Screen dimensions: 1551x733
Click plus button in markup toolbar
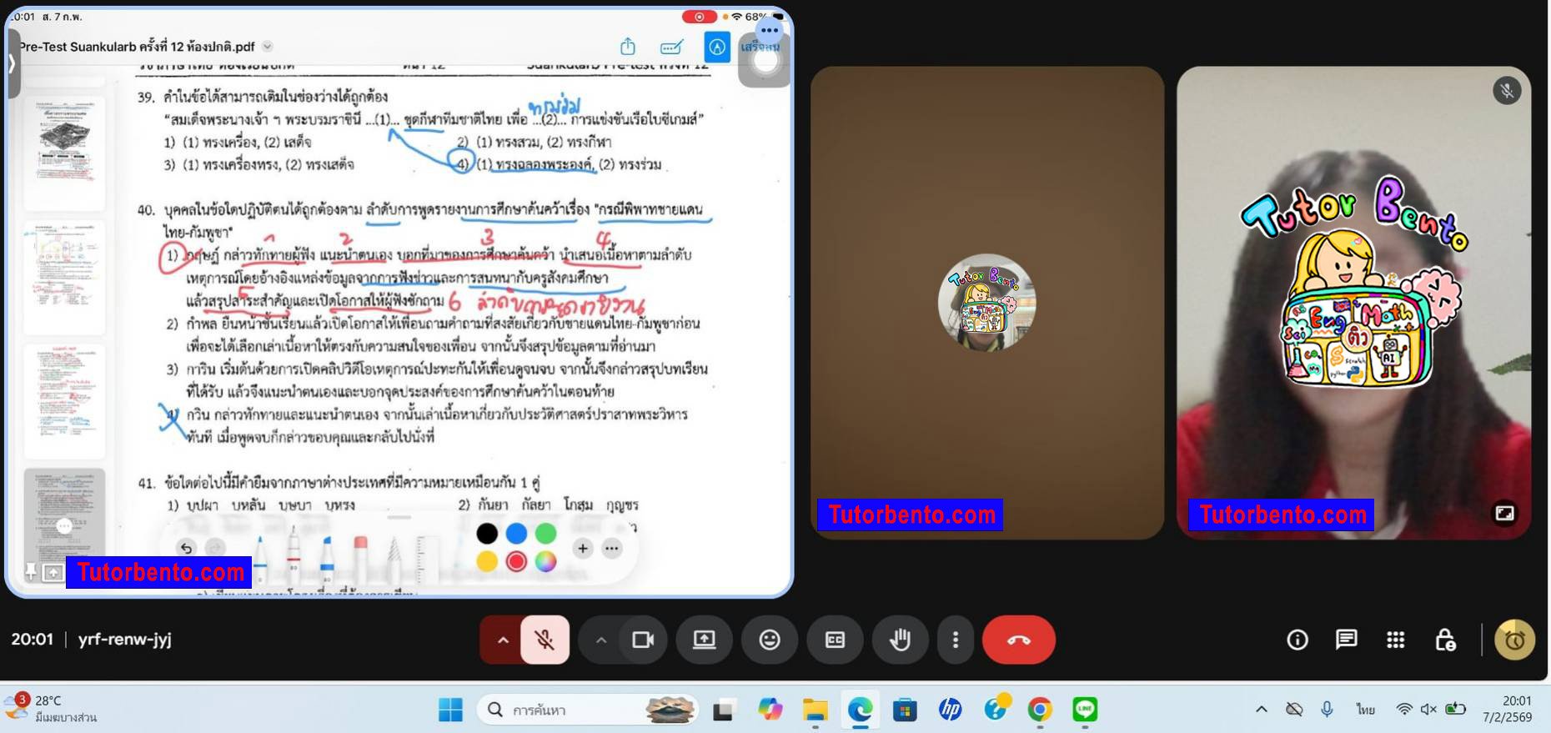(583, 548)
